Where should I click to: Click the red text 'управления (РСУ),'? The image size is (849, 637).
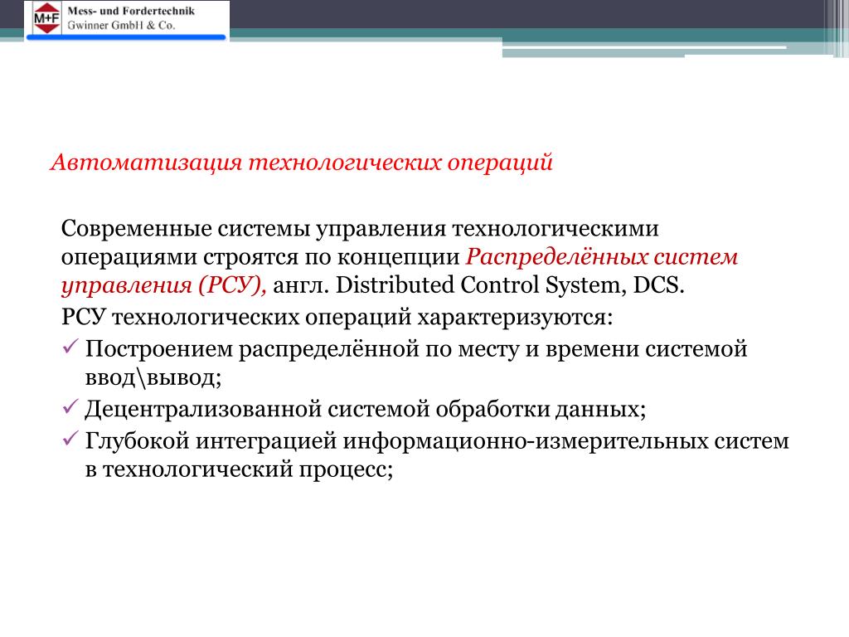(164, 285)
